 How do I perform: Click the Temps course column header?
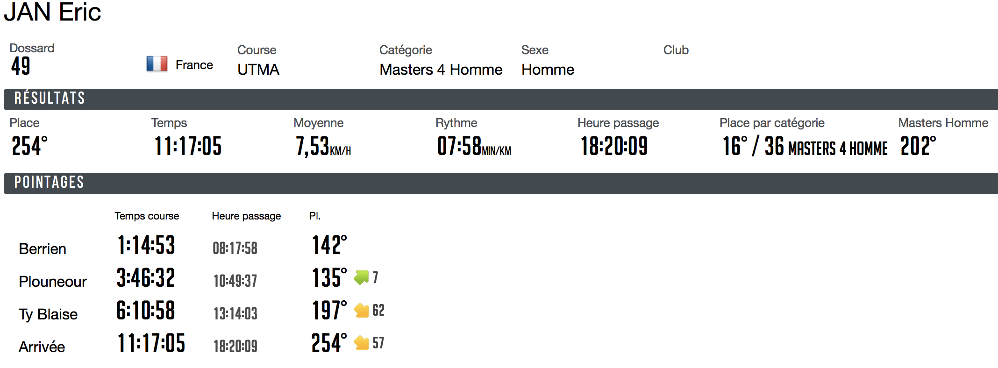pyautogui.click(x=147, y=216)
